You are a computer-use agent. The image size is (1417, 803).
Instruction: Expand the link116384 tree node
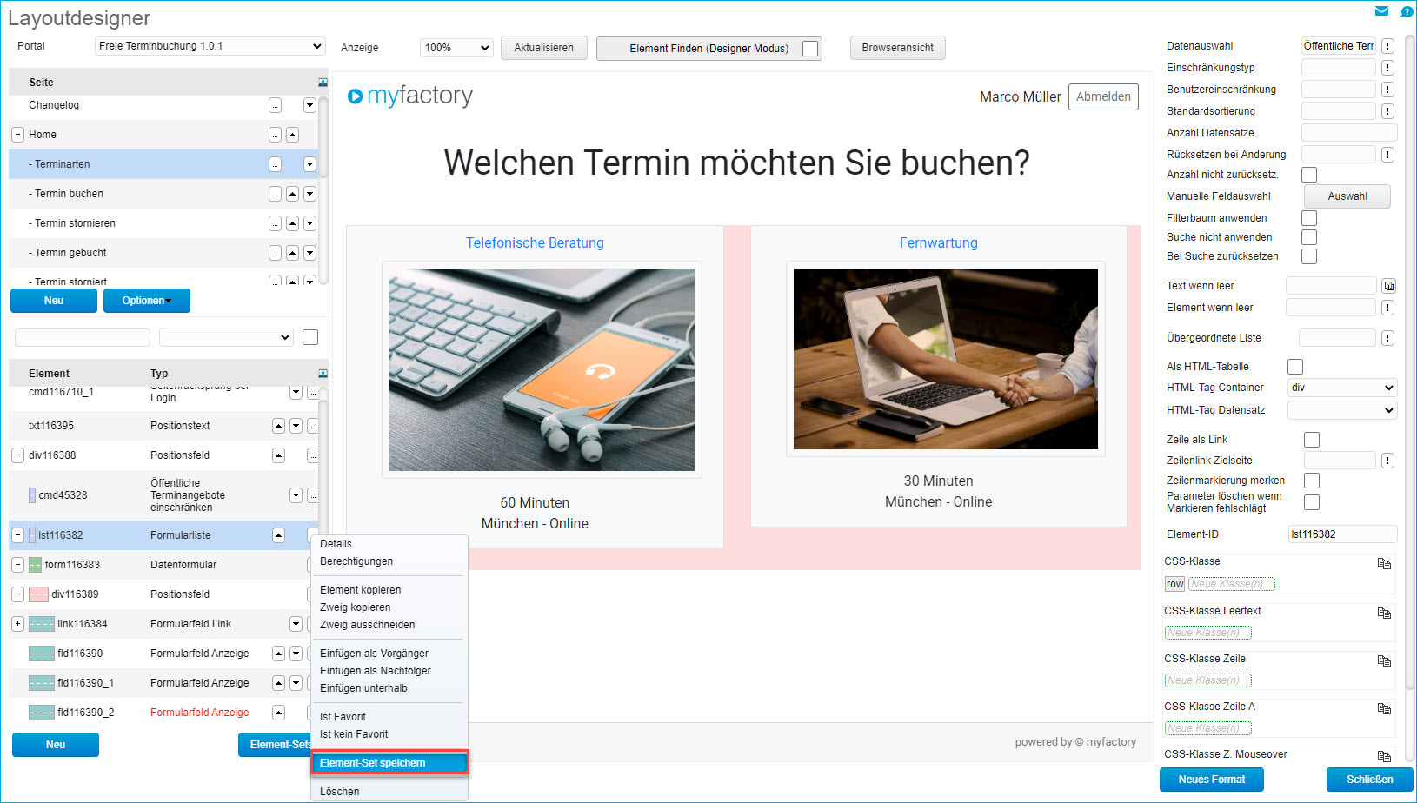[17, 624]
